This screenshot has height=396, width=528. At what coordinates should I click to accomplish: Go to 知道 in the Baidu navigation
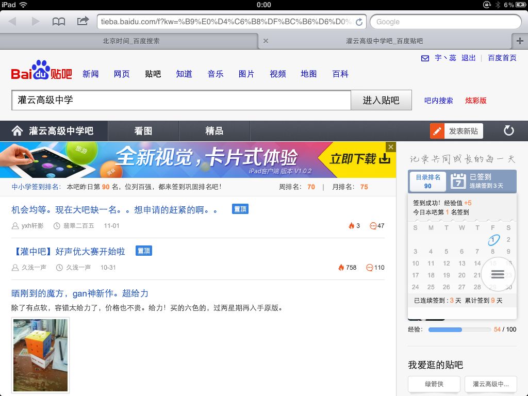[184, 74]
